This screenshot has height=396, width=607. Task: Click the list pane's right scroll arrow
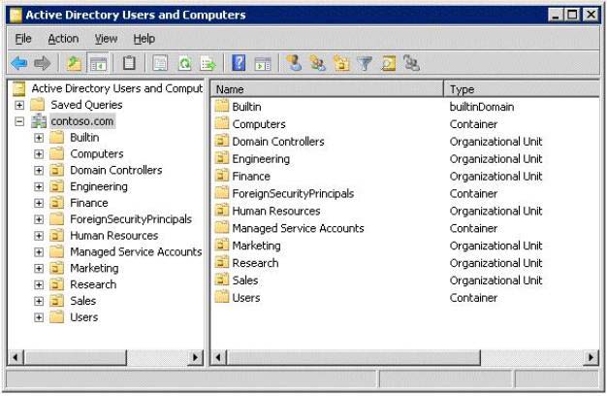[x=591, y=357]
